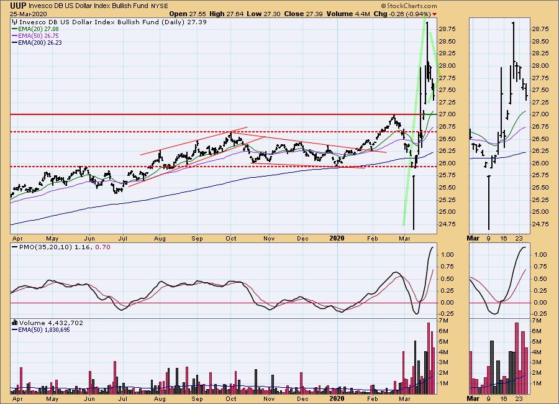Click the Feb label under the volume panel

click(372, 398)
